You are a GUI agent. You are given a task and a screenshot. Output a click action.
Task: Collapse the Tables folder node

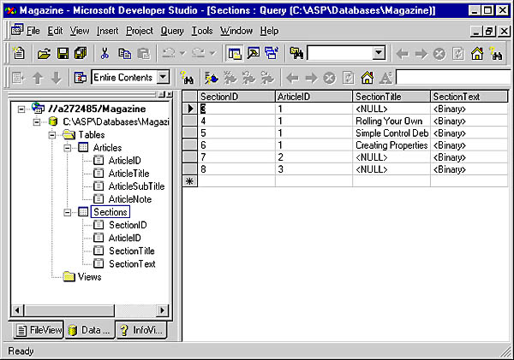pos(52,135)
